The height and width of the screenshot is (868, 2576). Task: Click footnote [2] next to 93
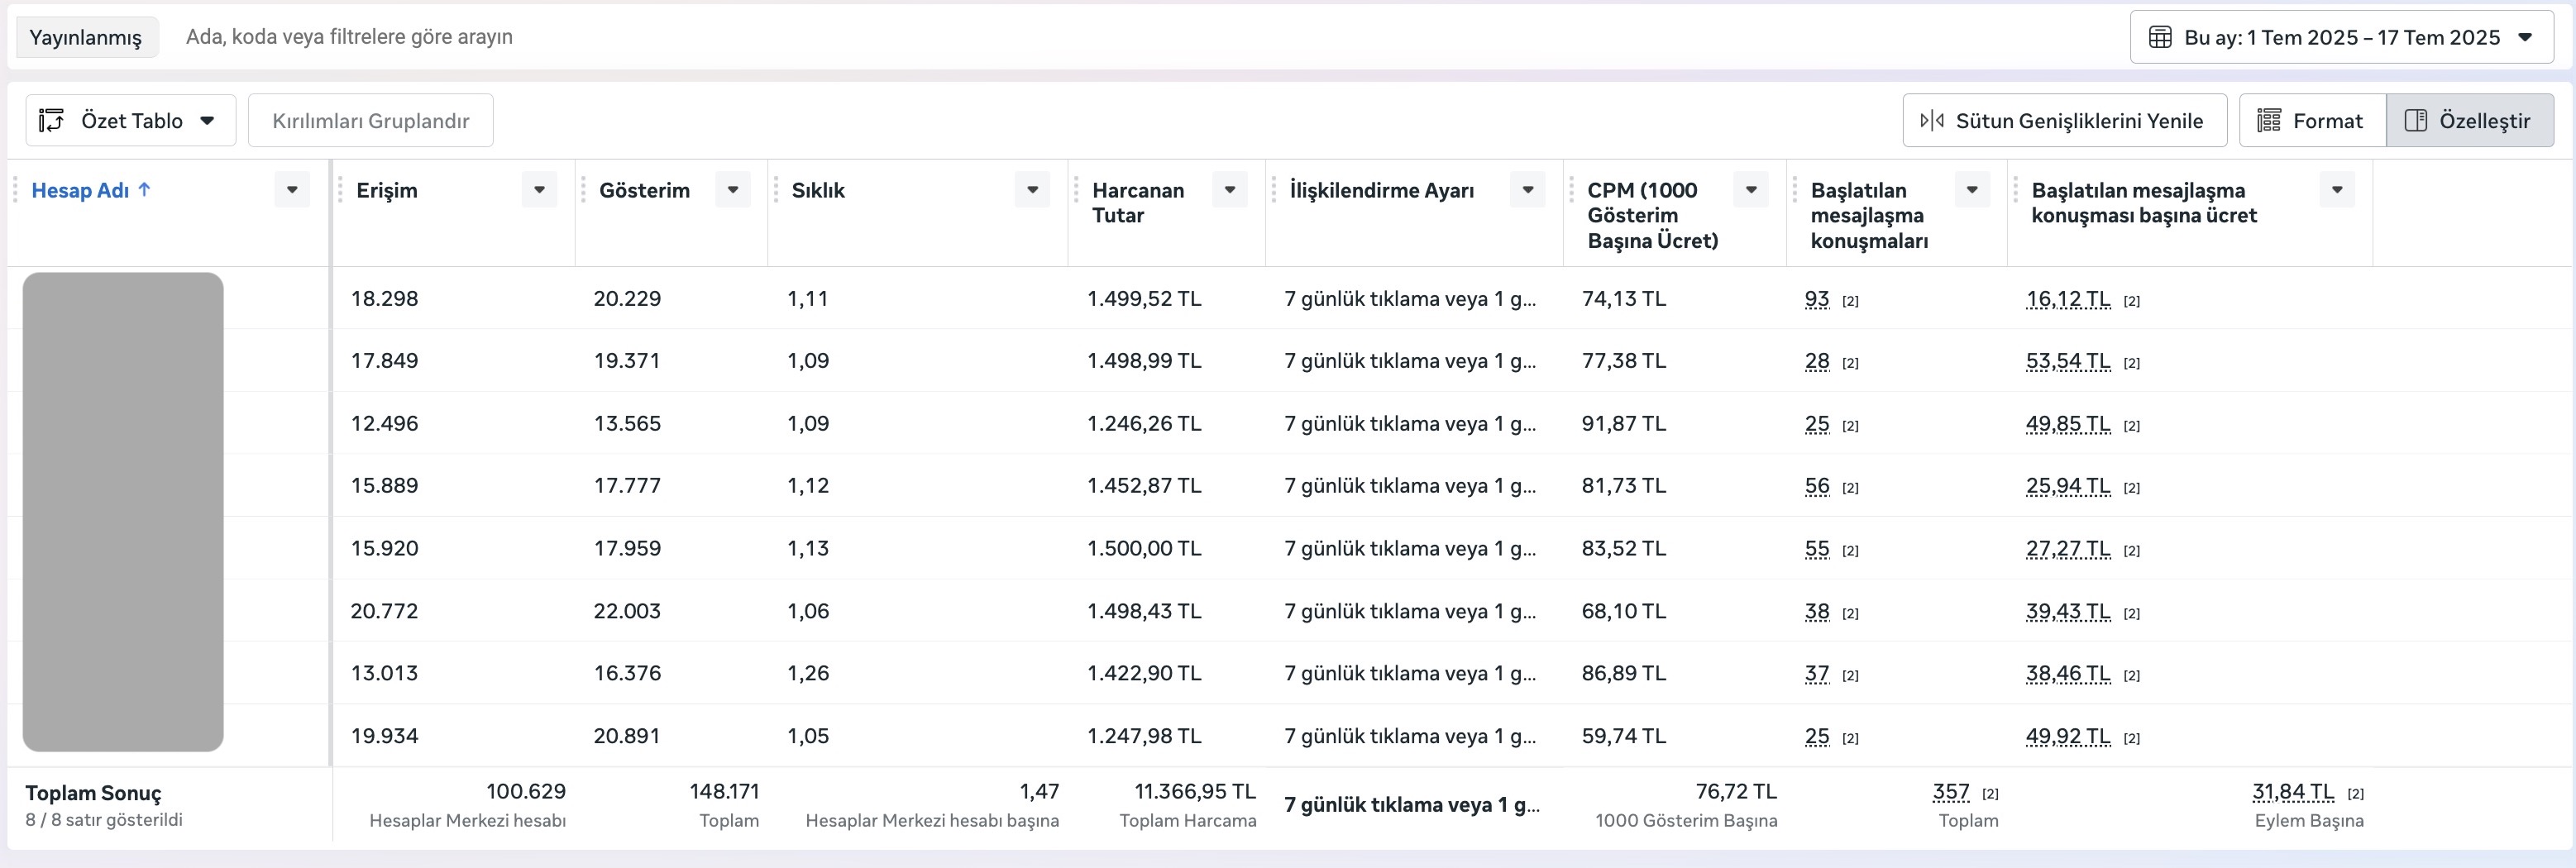coord(1850,301)
